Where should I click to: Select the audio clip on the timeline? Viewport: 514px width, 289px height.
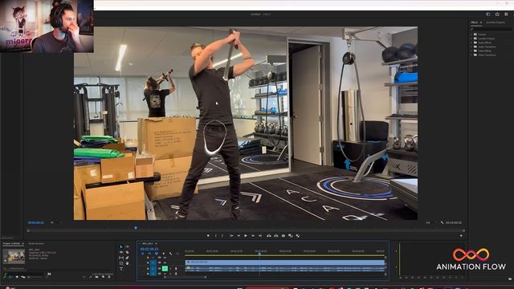pyautogui.click(x=284, y=268)
